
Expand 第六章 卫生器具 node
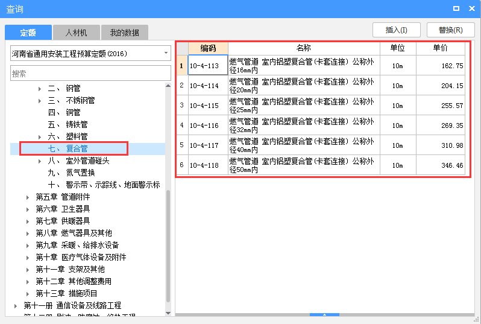coord(28,209)
